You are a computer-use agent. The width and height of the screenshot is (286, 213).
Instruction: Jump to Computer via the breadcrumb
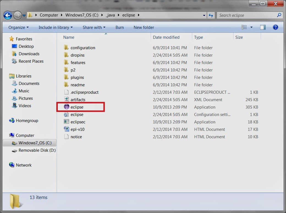pyautogui.click(x=49, y=15)
